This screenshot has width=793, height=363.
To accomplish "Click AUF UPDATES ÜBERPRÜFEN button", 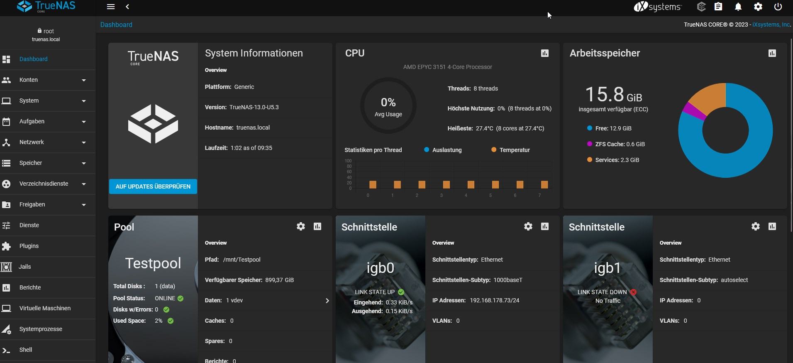I will 153,186.
